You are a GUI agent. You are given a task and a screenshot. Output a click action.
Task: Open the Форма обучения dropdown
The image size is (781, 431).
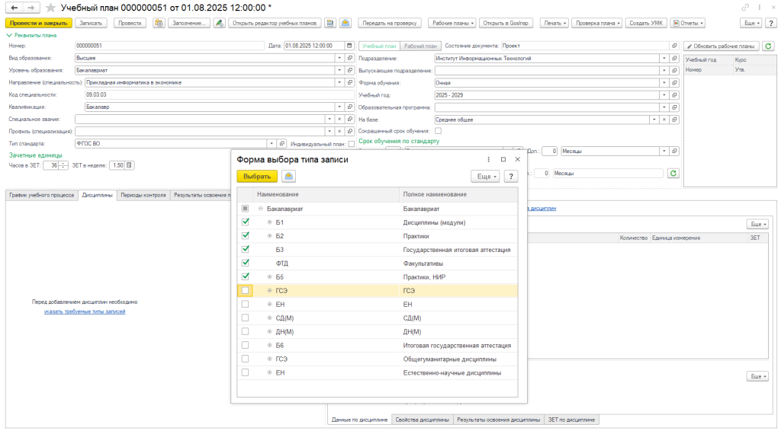click(x=664, y=83)
